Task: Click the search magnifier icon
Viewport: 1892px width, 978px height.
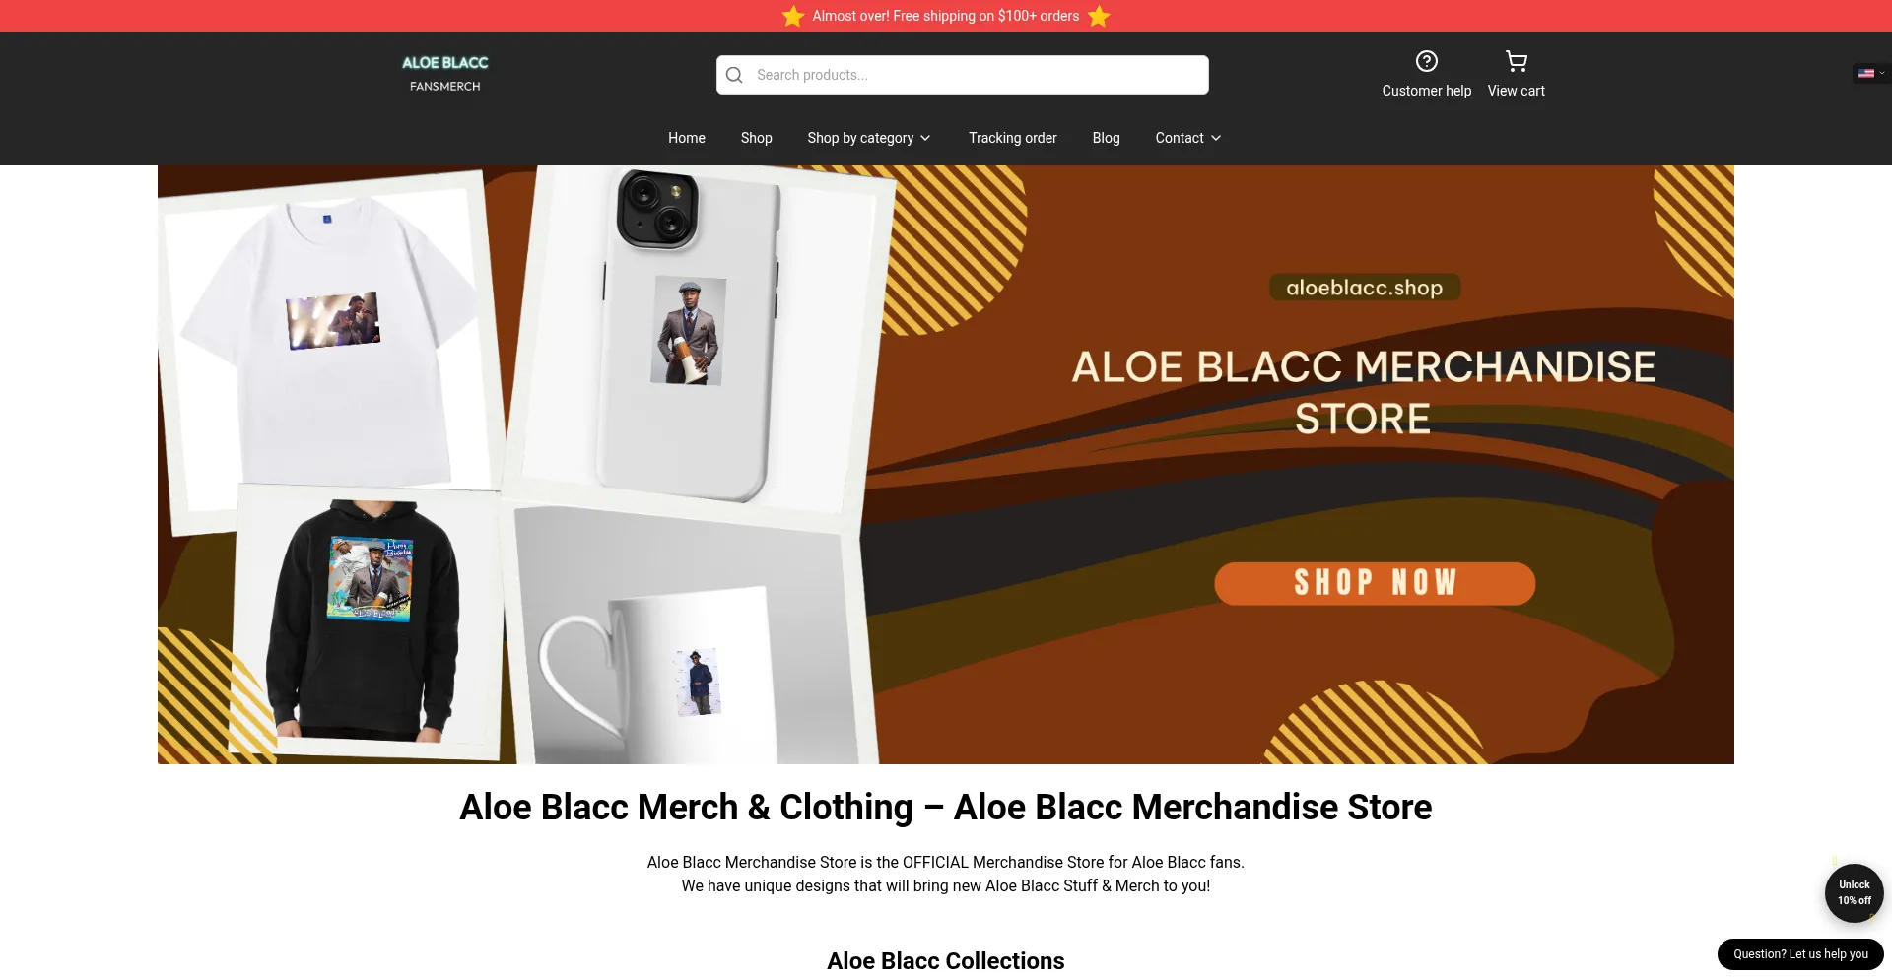Action: tap(734, 75)
